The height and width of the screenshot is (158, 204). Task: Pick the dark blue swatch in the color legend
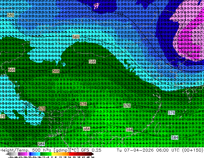(30, 154)
